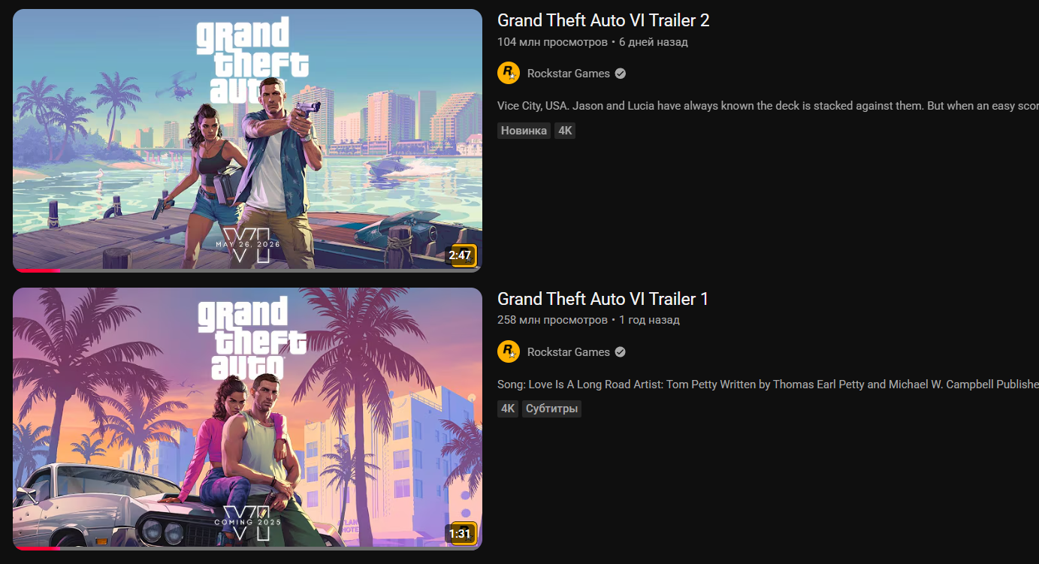Click red watch progress bar on Trailer 2
Viewport: 1039px width, 564px height.
[x=37, y=270]
